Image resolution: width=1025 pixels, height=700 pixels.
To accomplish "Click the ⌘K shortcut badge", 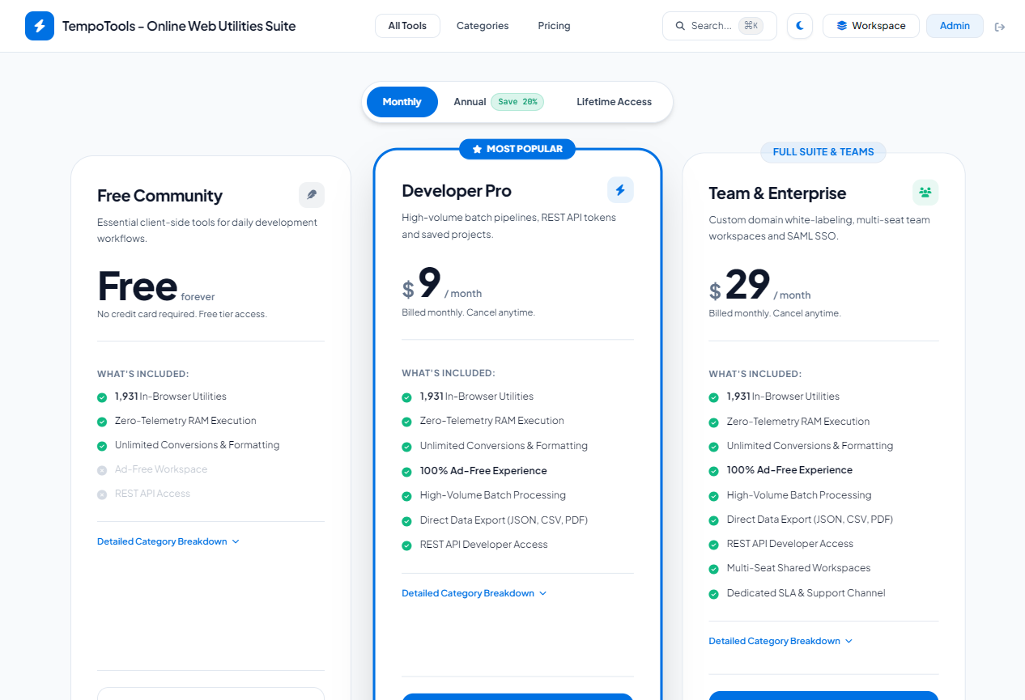I will coord(751,26).
